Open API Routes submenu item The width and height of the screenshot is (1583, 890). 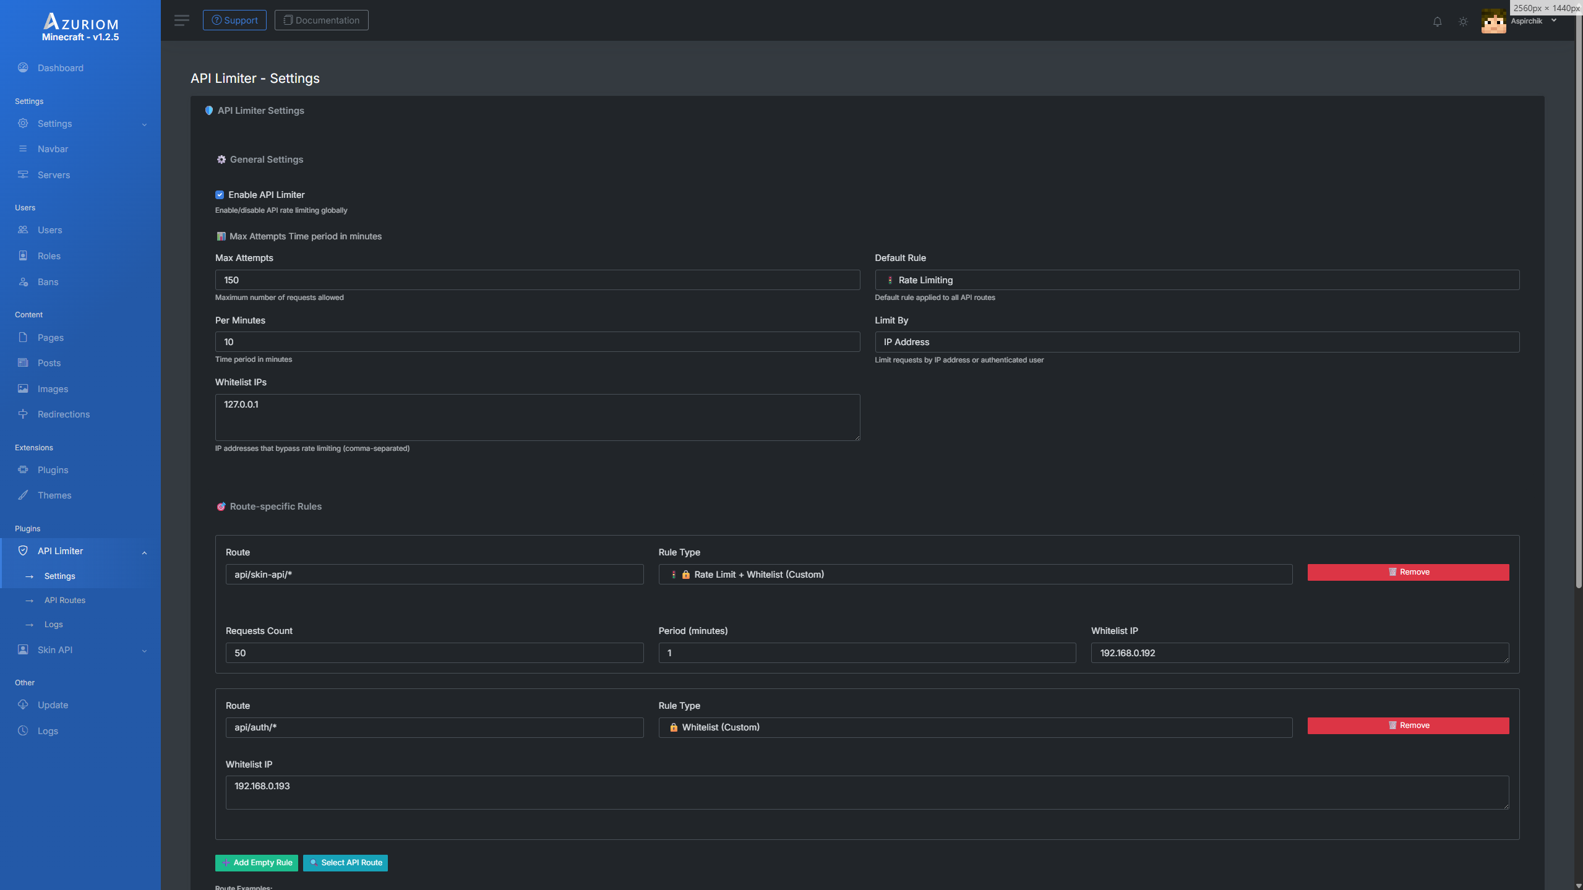click(x=65, y=601)
